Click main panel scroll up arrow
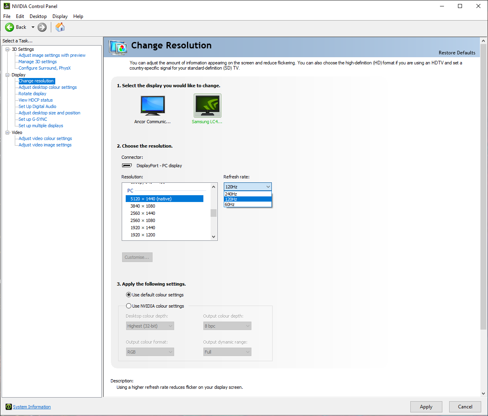This screenshot has width=488, height=416. pos(483,41)
